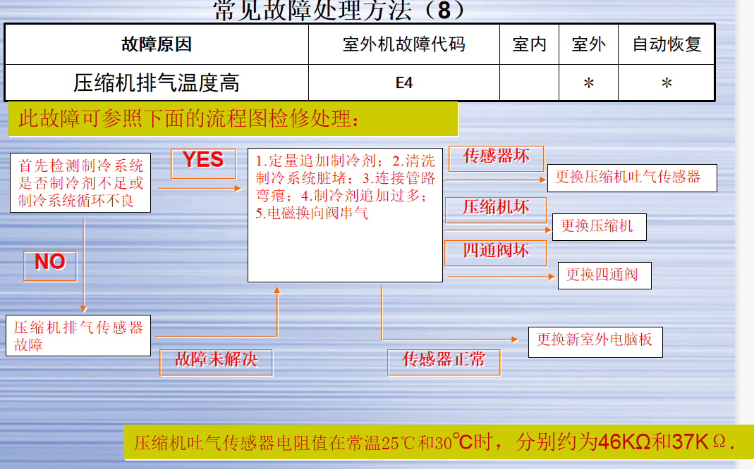This screenshot has width=754, height=469.
Task: Click the box 首先检测制冷系统是否制冷剂不足
Action: pyautogui.click(x=80, y=183)
